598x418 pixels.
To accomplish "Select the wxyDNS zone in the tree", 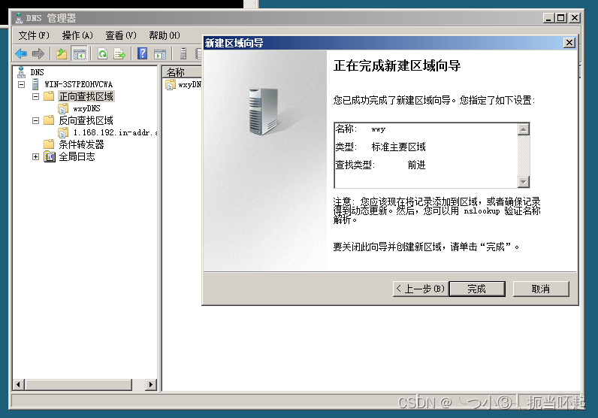I will click(86, 108).
